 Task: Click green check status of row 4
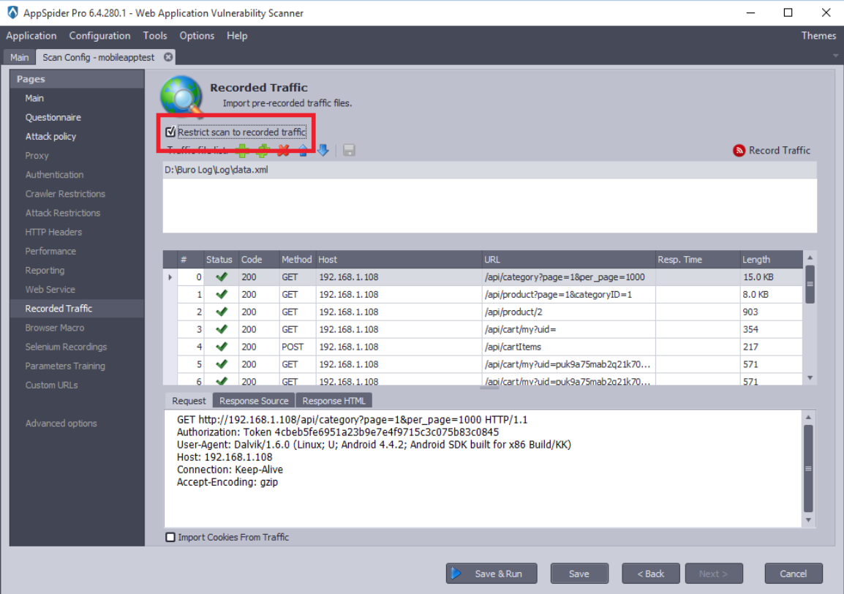pyautogui.click(x=221, y=347)
